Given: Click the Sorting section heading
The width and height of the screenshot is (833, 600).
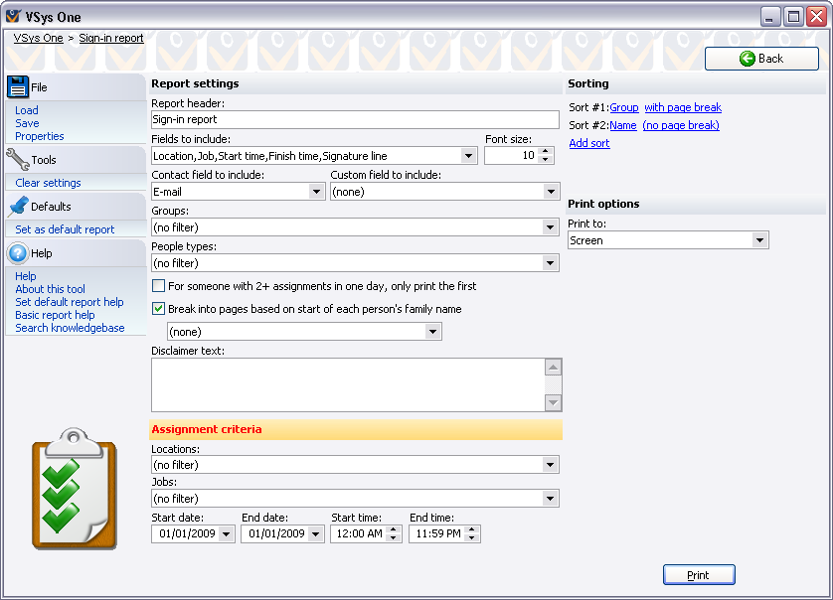Looking at the screenshot, I should coord(588,83).
